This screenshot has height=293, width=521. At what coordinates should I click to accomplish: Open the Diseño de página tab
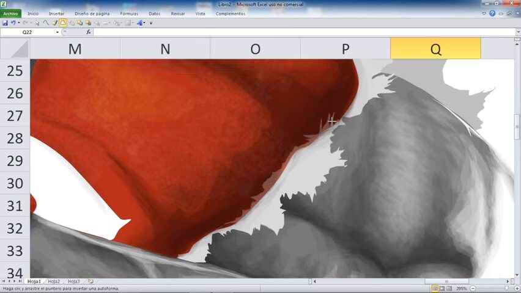point(92,13)
